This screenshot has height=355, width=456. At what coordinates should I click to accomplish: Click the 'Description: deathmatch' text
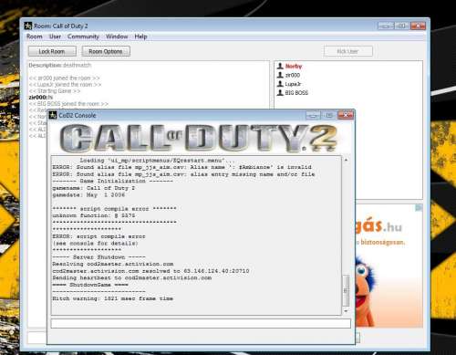click(x=60, y=66)
